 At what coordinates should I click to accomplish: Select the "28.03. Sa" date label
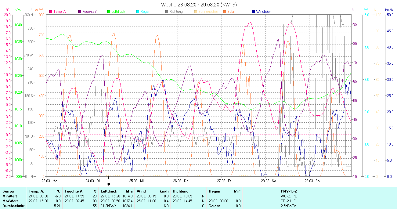(x=268, y=181)
